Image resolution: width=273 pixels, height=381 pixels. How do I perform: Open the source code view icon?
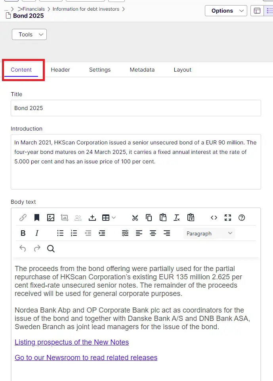click(x=214, y=218)
